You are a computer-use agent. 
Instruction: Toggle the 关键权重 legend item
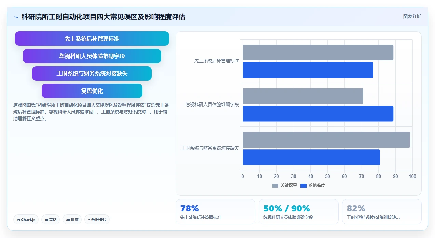tap(284, 185)
